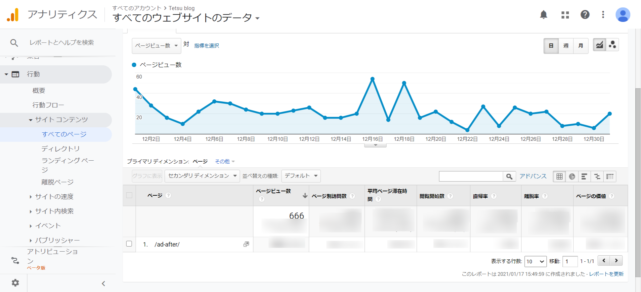Open the ページビュー数 metric dropdown
The width and height of the screenshot is (641, 292).
click(156, 45)
